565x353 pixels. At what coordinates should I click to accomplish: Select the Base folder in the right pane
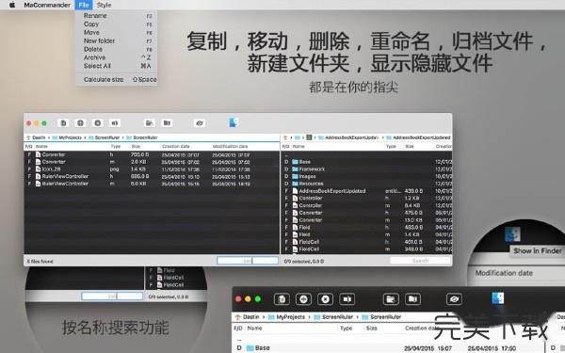[367, 162]
